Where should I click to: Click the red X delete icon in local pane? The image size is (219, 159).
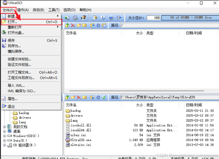coord(79,97)
